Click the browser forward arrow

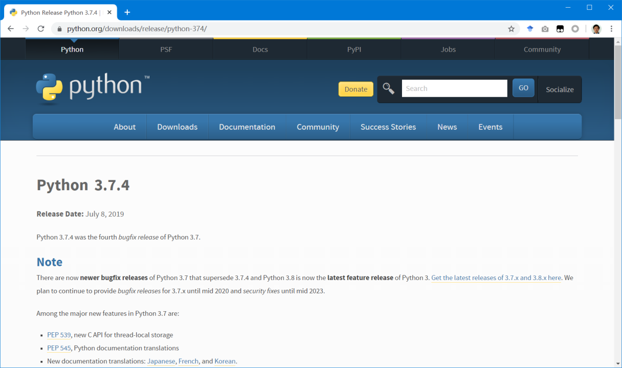coord(26,29)
